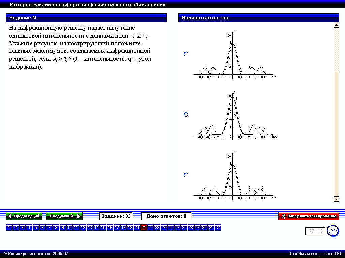Jump to question 27
The width and height of the screenshot is (345, 258).
[184, 228]
